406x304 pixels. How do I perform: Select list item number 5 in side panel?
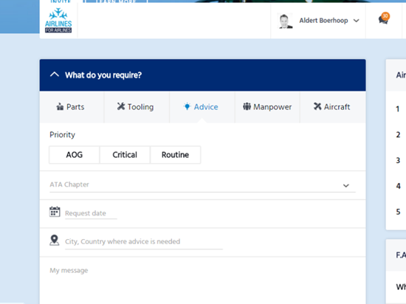click(x=398, y=212)
